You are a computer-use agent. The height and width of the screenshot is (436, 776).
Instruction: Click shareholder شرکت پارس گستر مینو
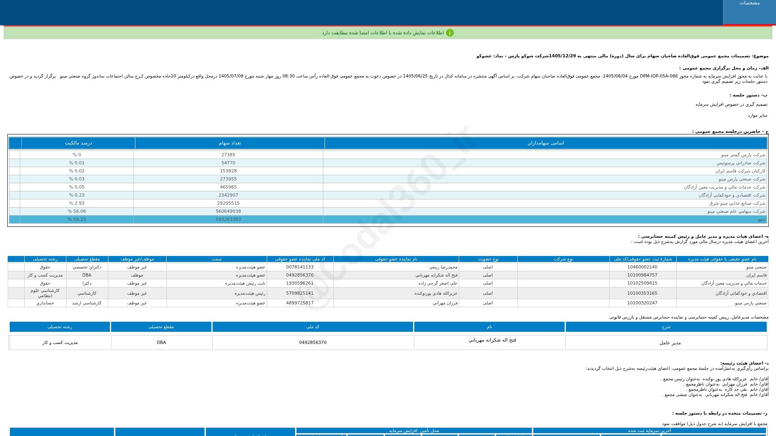tap(743, 155)
